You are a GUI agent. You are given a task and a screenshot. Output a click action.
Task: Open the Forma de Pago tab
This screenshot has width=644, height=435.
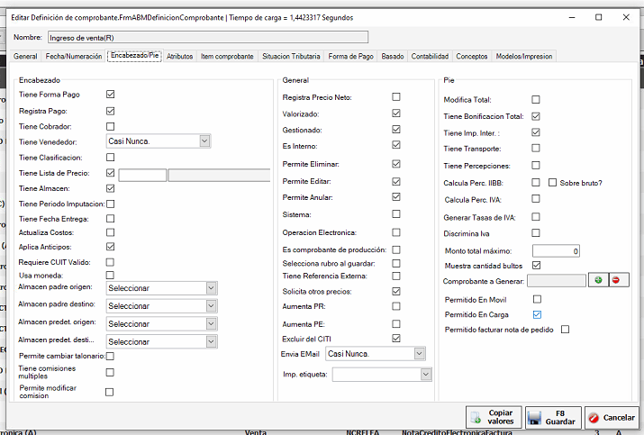(x=351, y=56)
